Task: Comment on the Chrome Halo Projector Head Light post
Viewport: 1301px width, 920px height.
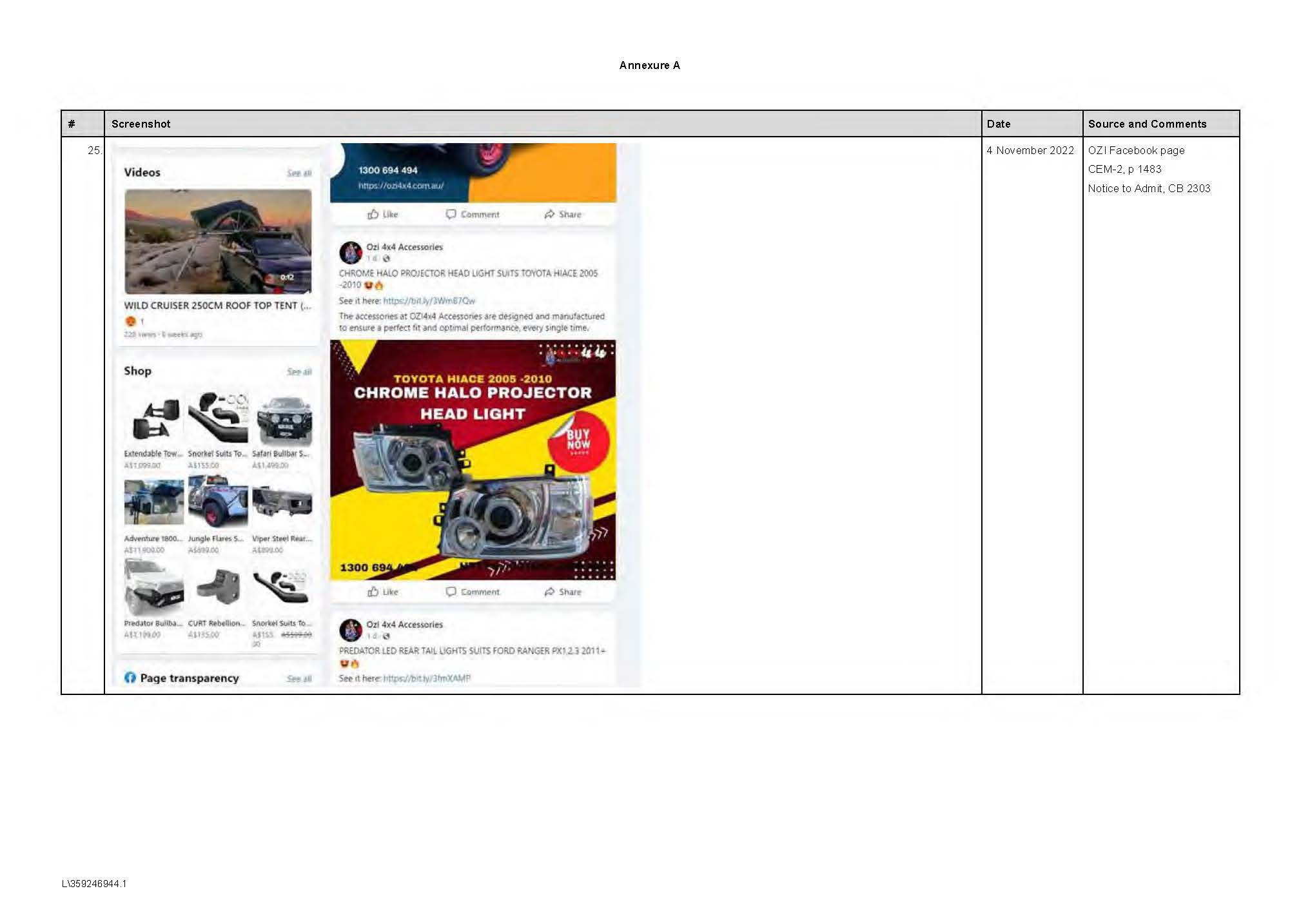Action: coord(473,592)
